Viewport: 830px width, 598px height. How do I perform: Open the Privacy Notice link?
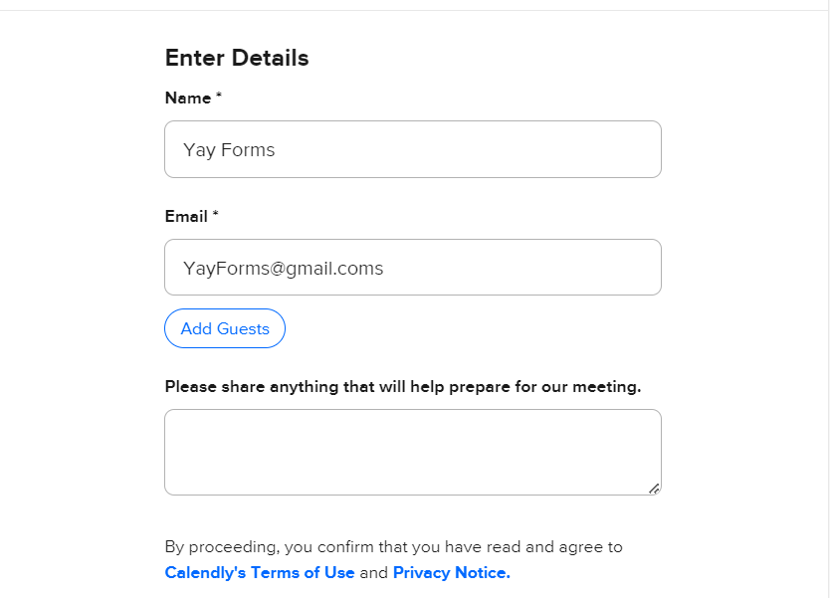tap(451, 572)
